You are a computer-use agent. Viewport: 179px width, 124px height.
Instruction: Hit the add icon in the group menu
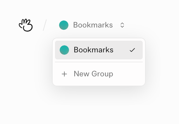64,74
